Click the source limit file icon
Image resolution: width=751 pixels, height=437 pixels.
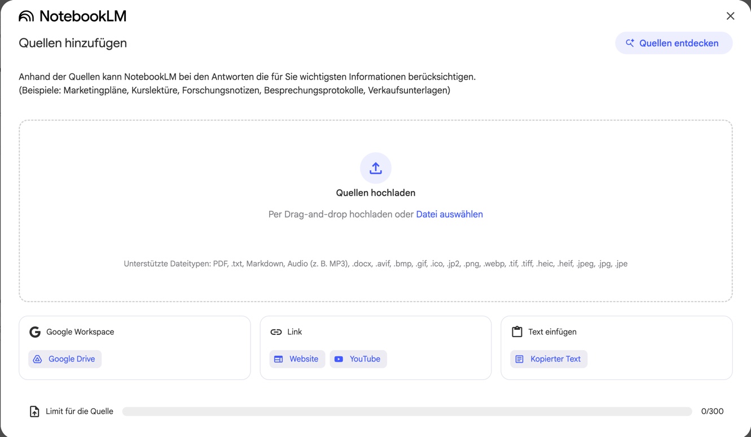pyautogui.click(x=34, y=412)
